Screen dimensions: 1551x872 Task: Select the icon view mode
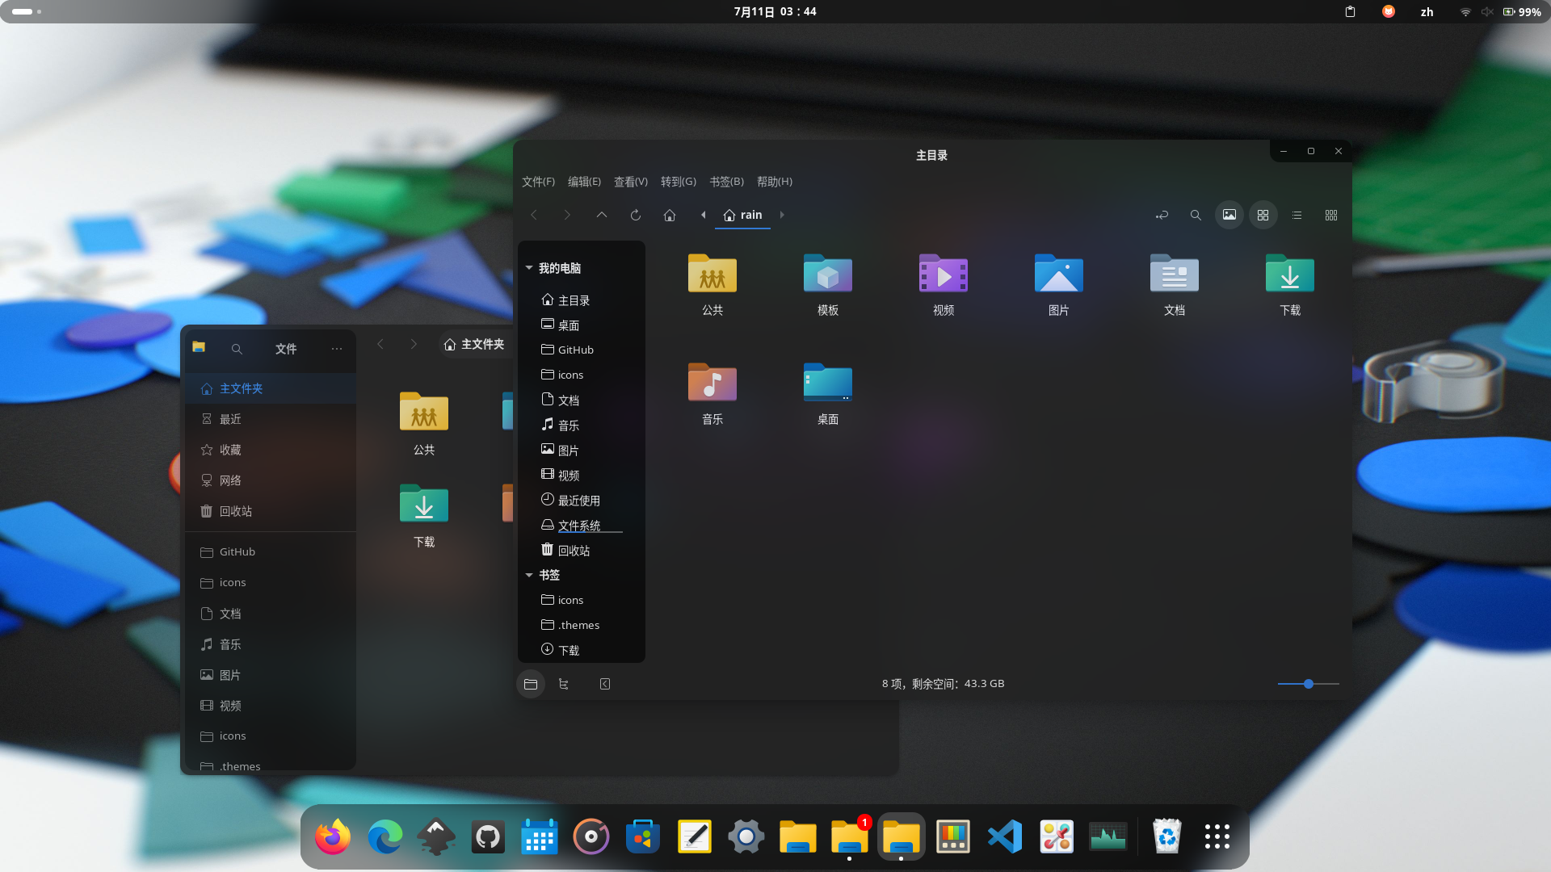[x=1263, y=215]
